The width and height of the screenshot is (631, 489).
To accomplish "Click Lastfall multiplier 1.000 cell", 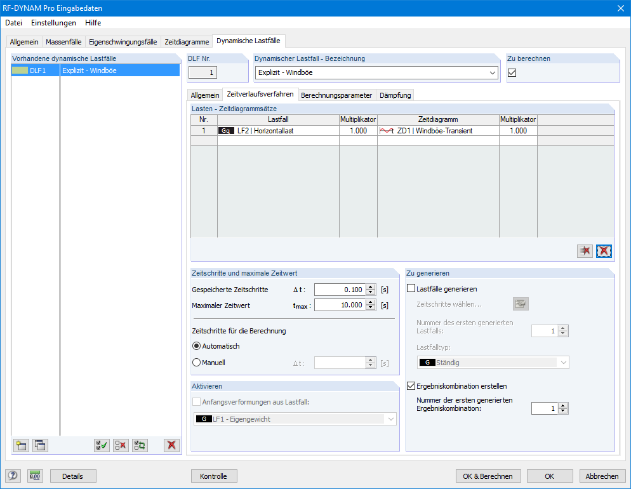I will coord(358,131).
